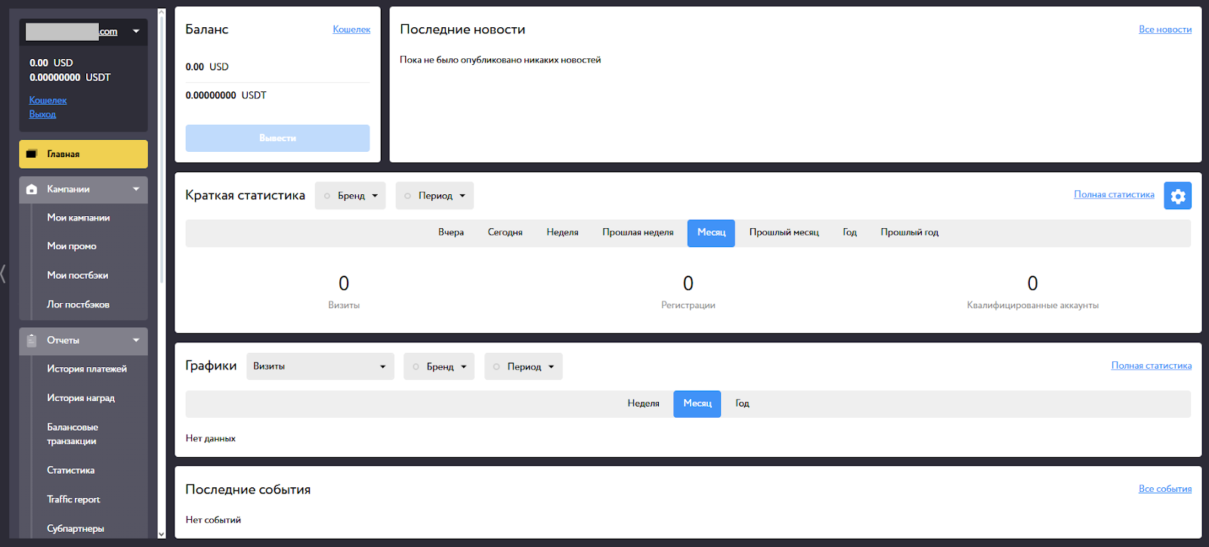1209x547 pixels.
Task: Open Traffic report in sidebar
Action: [x=73, y=499]
